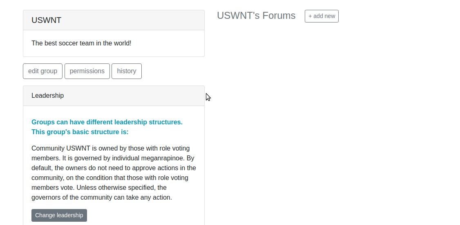Viewport: 460px width, 225px height.
Task: Click the 'Groups can have different leadership structures' heading
Action: pyautogui.click(x=107, y=122)
